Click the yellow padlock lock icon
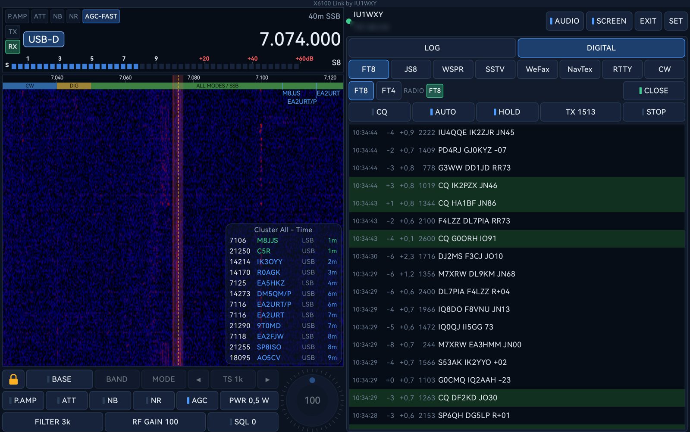690x432 pixels. pyautogui.click(x=13, y=379)
